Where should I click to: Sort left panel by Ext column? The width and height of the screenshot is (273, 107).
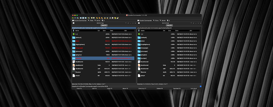pos(99,31)
